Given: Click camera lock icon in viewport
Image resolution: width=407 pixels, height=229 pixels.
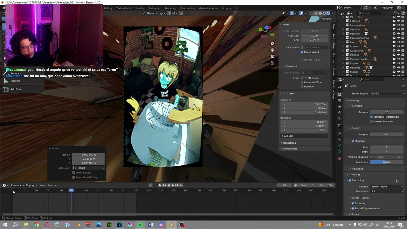Looking at the screenshot, I should (272, 63).
